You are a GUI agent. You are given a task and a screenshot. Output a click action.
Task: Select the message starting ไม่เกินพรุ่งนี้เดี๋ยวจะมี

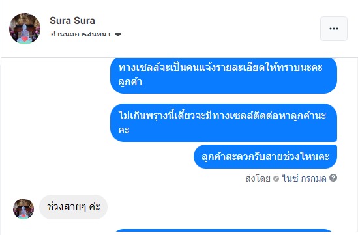coord(224,122)
